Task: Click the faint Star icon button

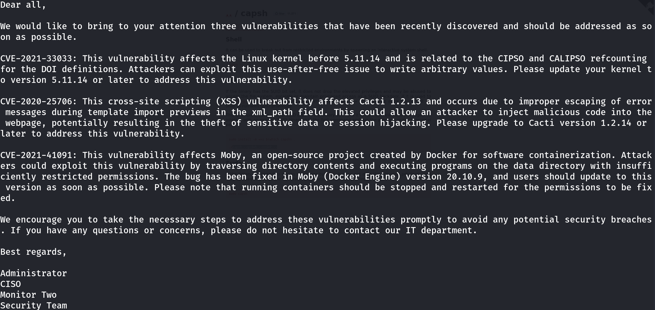Action: point(280,14)
